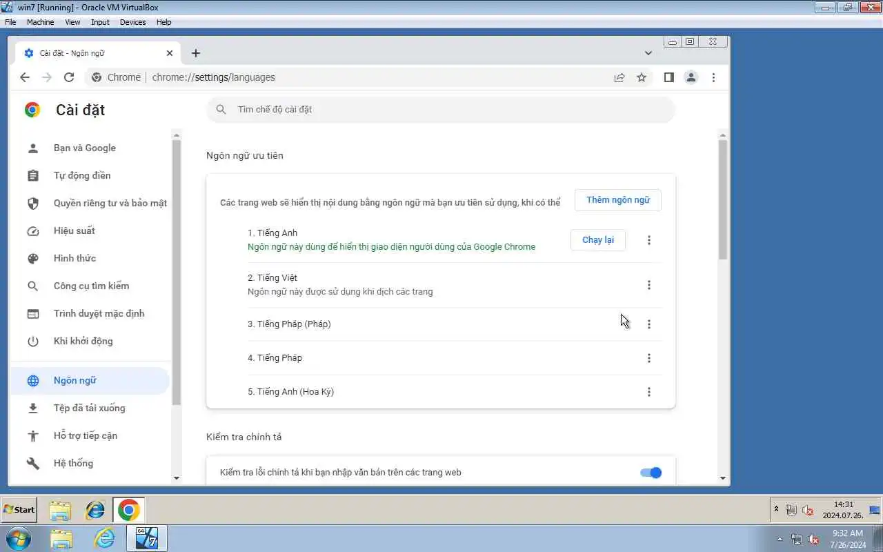The height and width of the screenshot is (552, 883).
Task: Click the 'Thêm ngôn ngữ' button
Action: pyautogui.click(x=618, y=200)
